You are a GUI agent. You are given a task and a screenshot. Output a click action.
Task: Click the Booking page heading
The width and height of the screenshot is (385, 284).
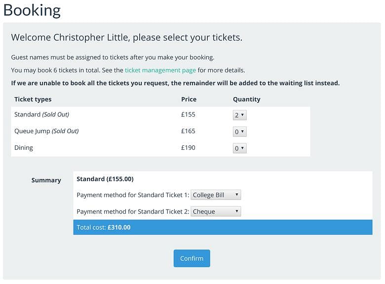tap(32, 10)
